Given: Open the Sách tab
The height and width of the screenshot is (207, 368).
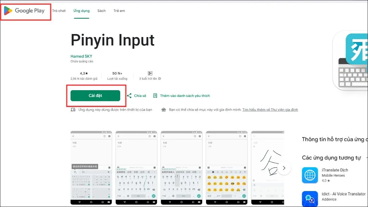Looking at the screenshot, I should [101, 11].
